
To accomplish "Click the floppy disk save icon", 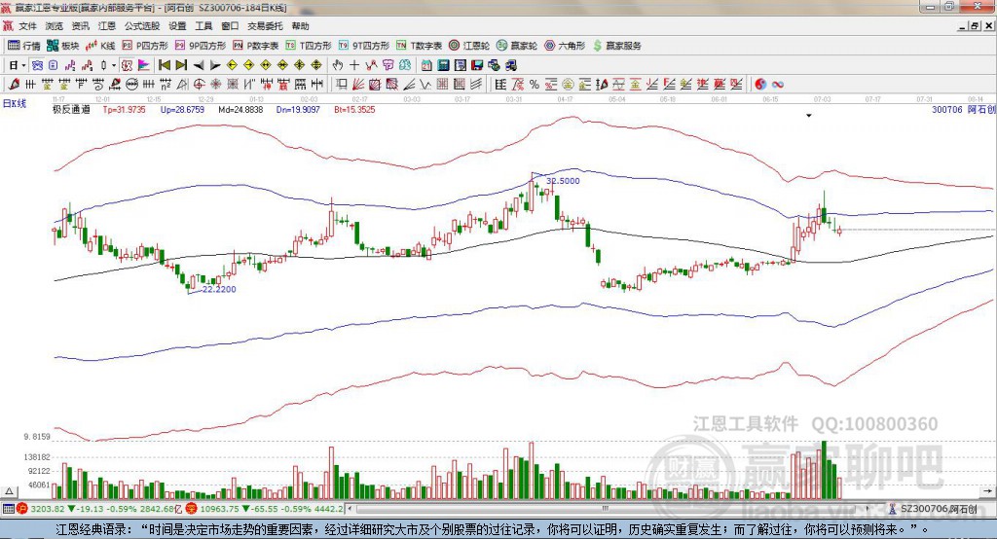I will (x=477, y=65).
